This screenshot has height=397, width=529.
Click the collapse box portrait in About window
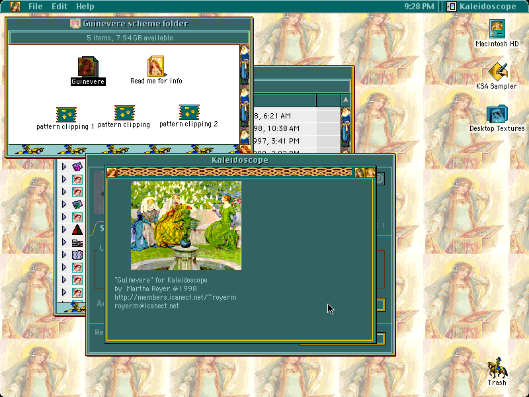coord(370,173)
